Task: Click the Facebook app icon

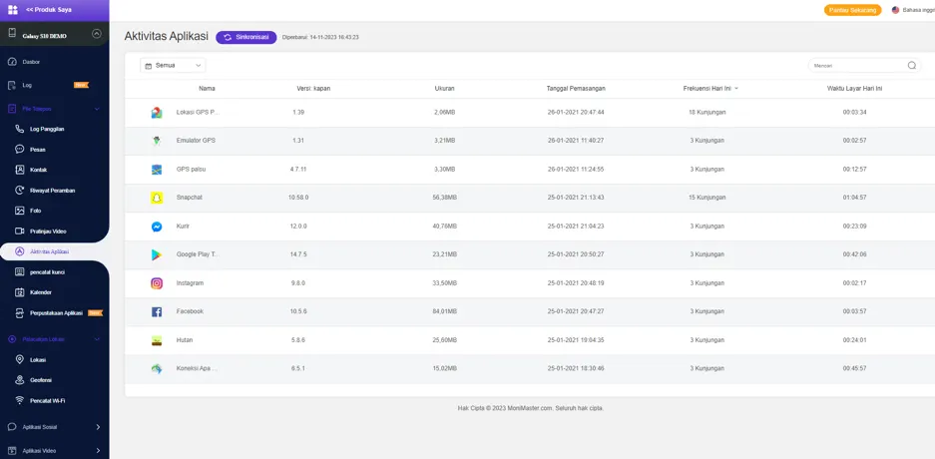Action: click(x=157, y=311)
